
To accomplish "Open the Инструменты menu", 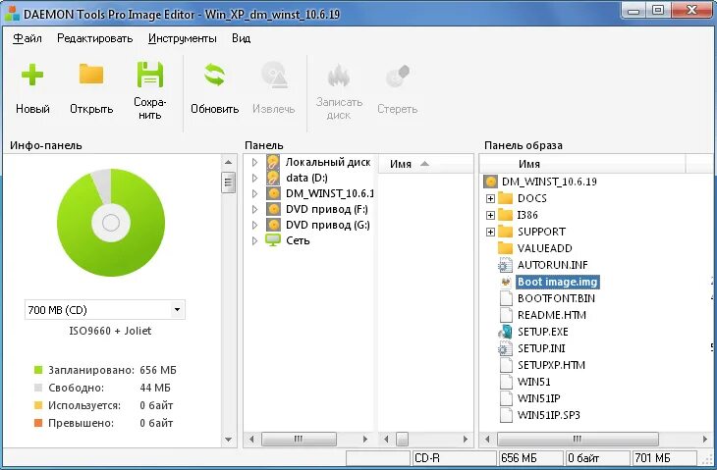I will point(183,38).
